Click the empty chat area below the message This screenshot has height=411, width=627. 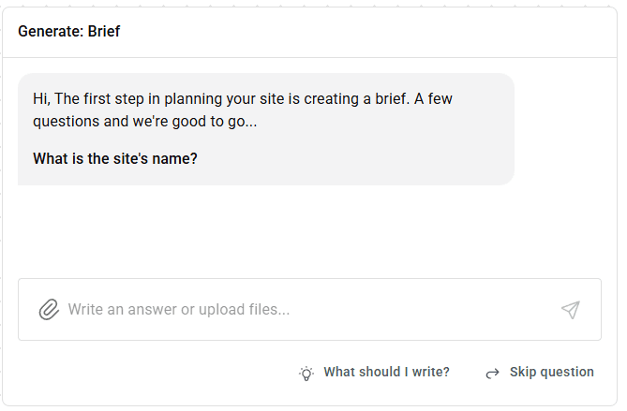click(309, 231)
